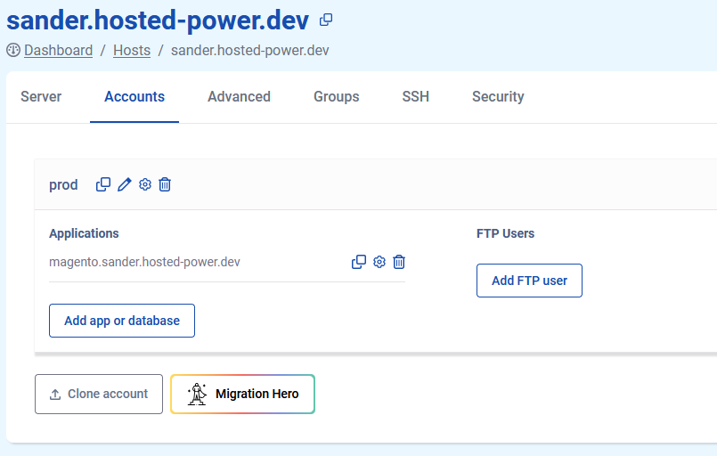Switch to the Server tab
Viewport: 717px width, 456px height.
coord(41,97)
